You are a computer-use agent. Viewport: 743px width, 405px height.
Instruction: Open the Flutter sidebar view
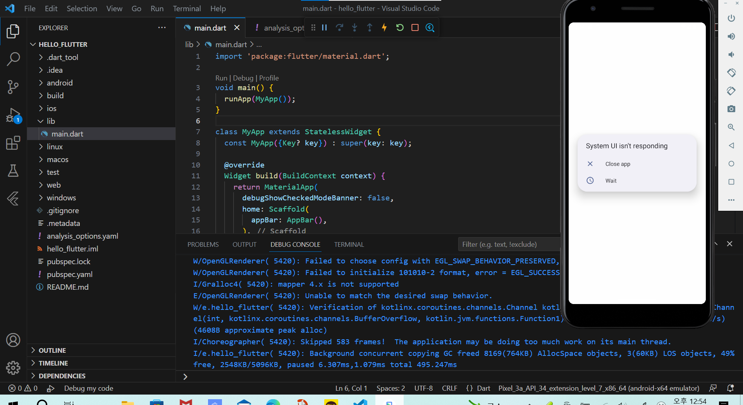[x=13, y=198]
